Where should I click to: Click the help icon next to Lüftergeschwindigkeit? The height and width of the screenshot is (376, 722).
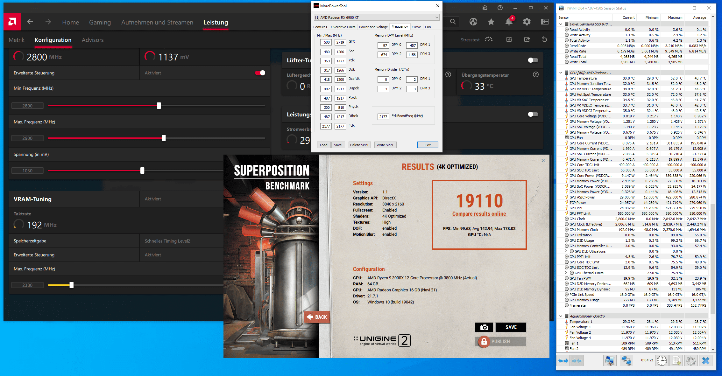[448, 74]
